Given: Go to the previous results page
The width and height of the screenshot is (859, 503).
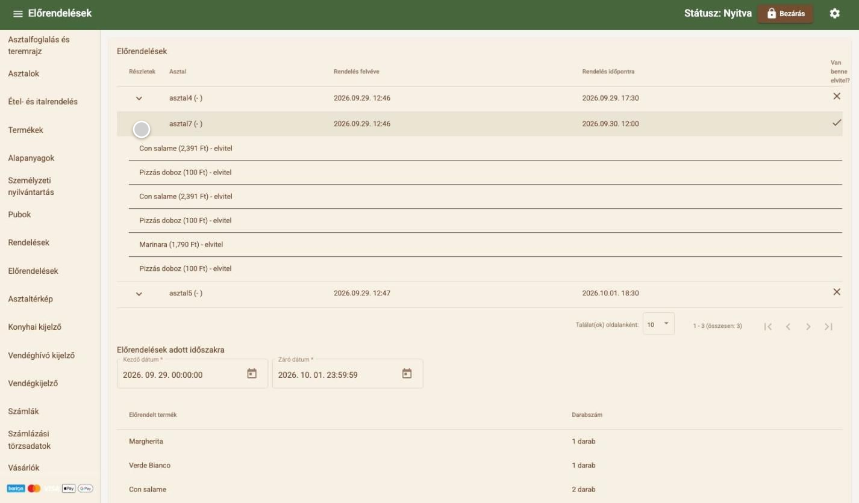Looking at the screenshot, I should (788, 327).
